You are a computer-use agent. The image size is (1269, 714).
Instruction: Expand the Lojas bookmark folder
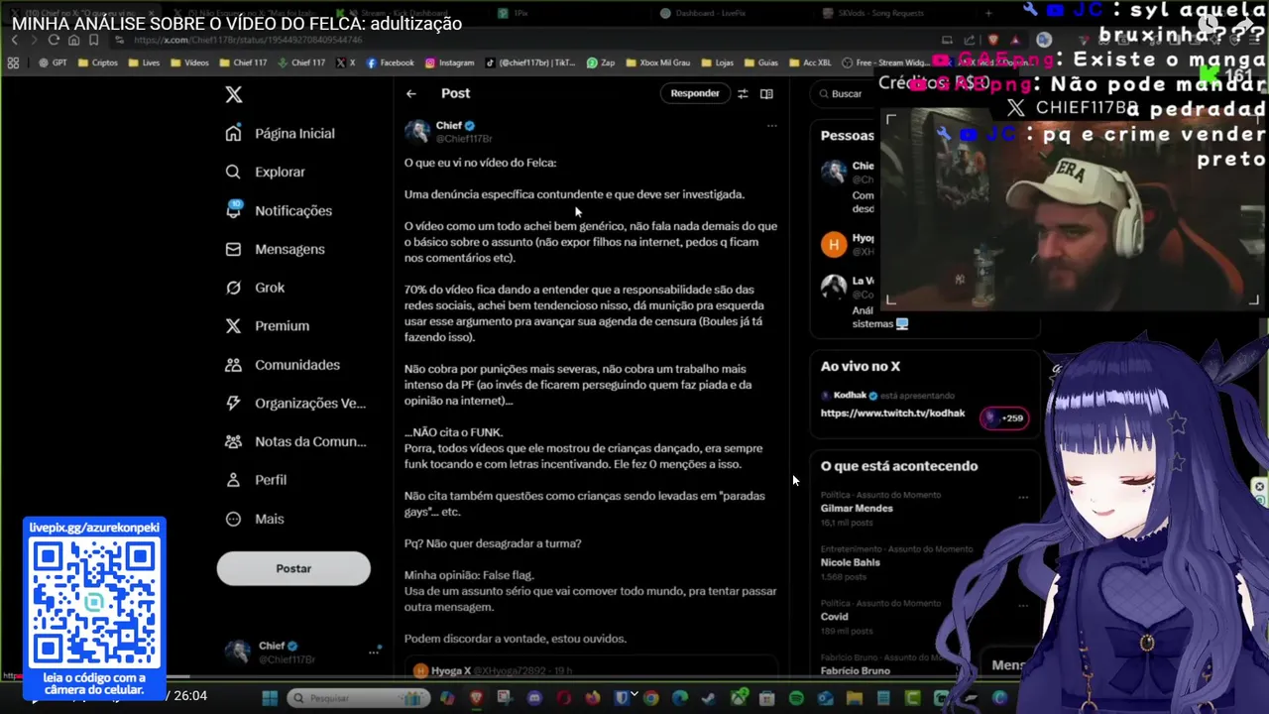coord(717,62)
